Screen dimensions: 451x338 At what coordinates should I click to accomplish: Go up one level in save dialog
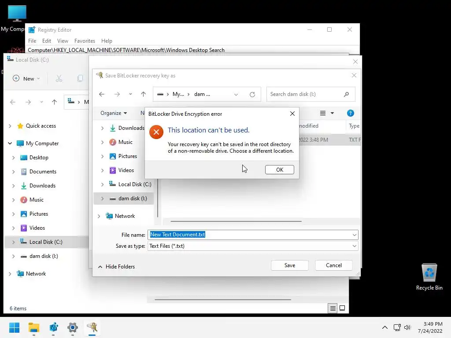[143, 94]
